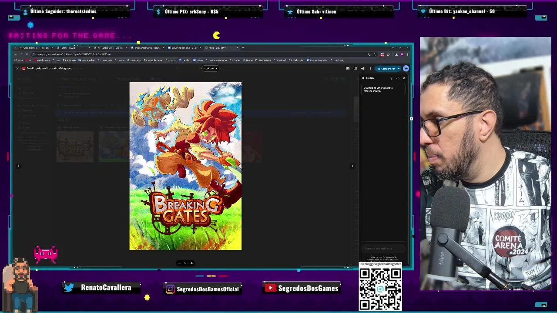Click the pink space invader sprite
This screenshot has width=557, height=313.
click(x=46, y=254)
